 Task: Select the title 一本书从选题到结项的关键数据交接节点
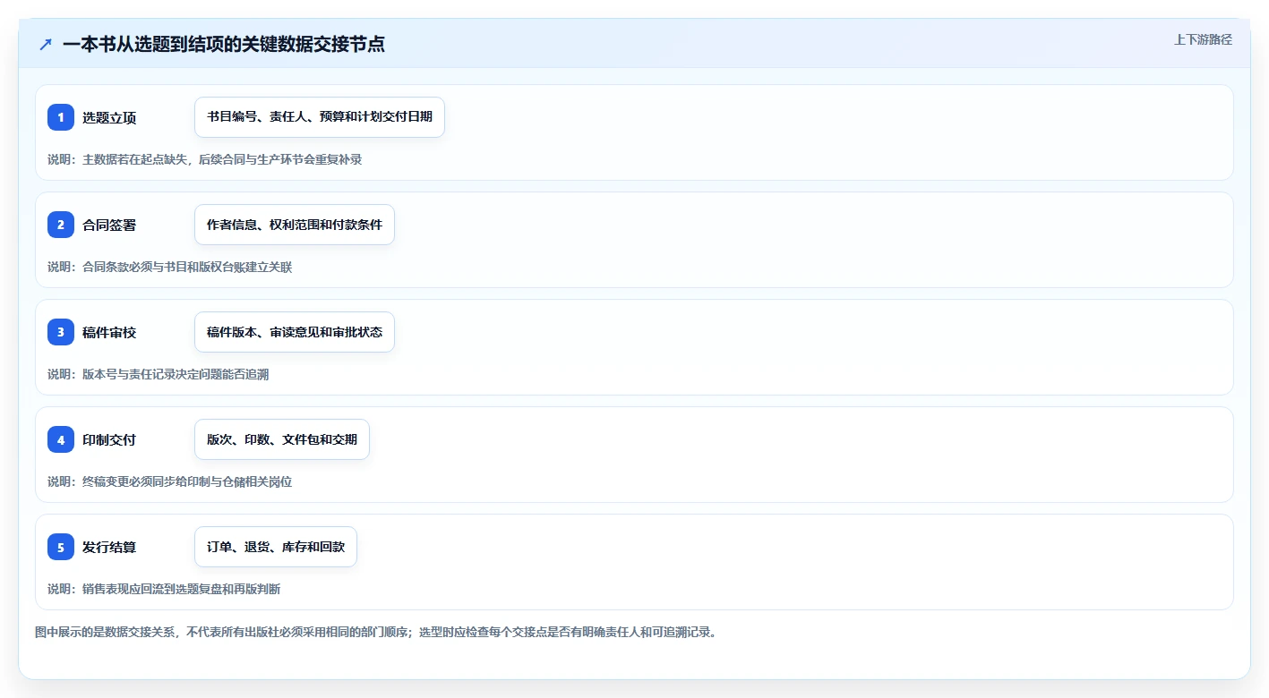click(x=224, y=44)
